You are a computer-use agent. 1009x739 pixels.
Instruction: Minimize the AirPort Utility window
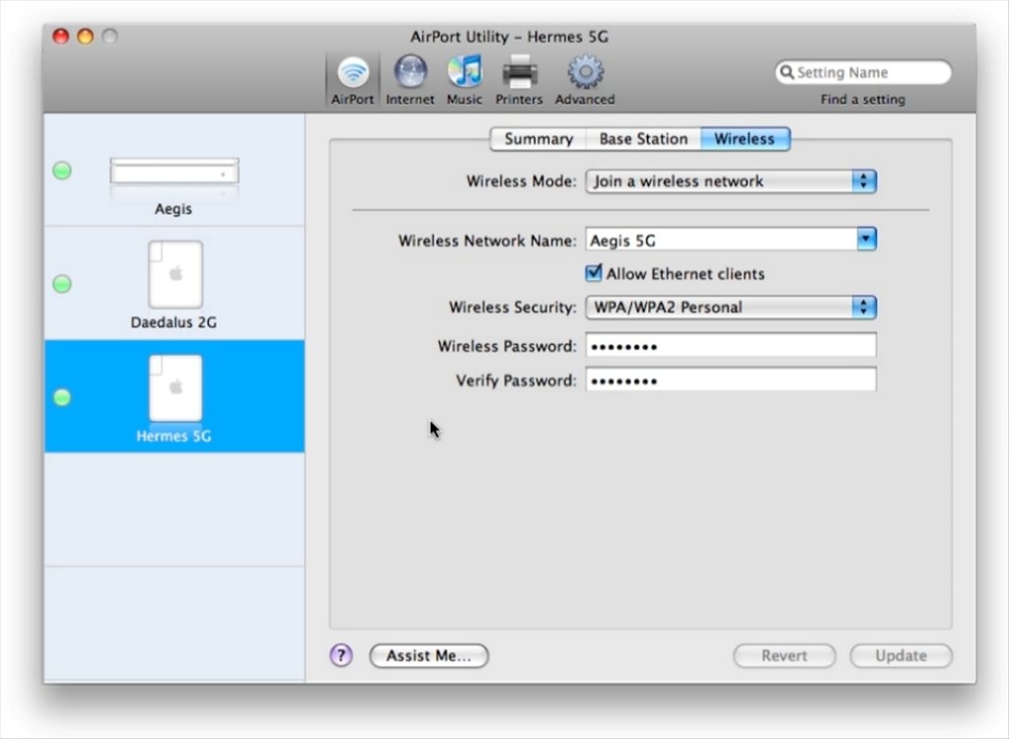(85, 36)
